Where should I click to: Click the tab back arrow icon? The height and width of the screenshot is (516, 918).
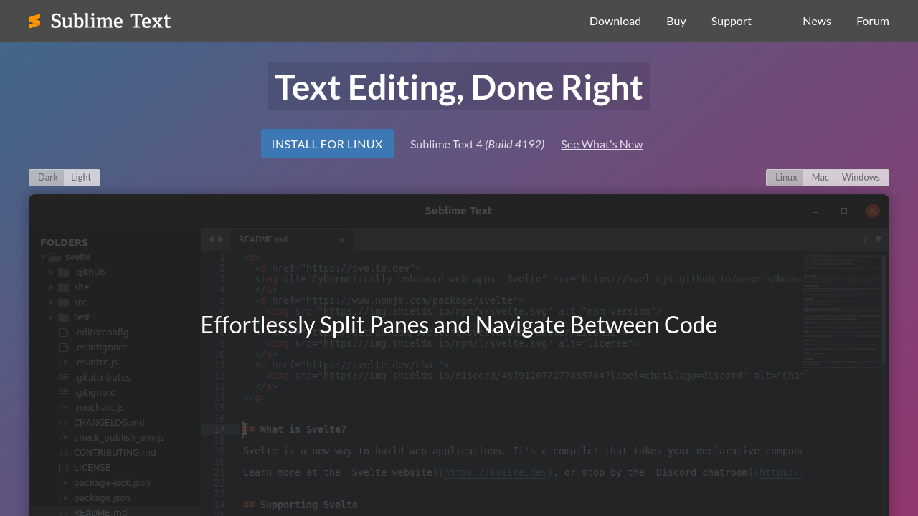211,239
